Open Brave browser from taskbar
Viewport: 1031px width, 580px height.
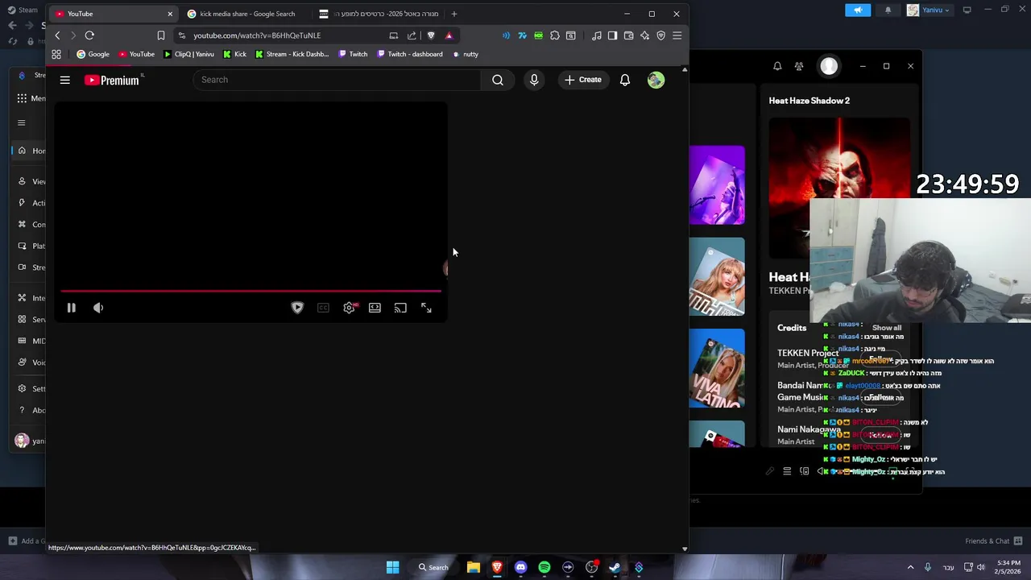497,567
